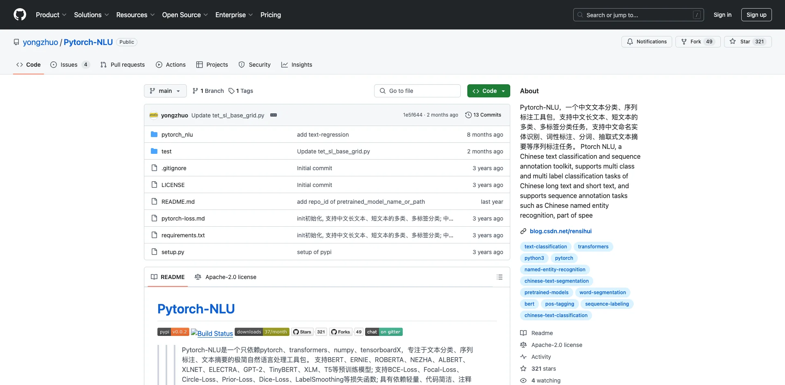Select the README tab in file viewer
Viewport: 785px width, 385px height.
(168, 277)
